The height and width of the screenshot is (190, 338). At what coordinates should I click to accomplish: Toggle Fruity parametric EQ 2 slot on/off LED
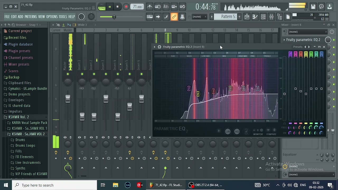334,40
